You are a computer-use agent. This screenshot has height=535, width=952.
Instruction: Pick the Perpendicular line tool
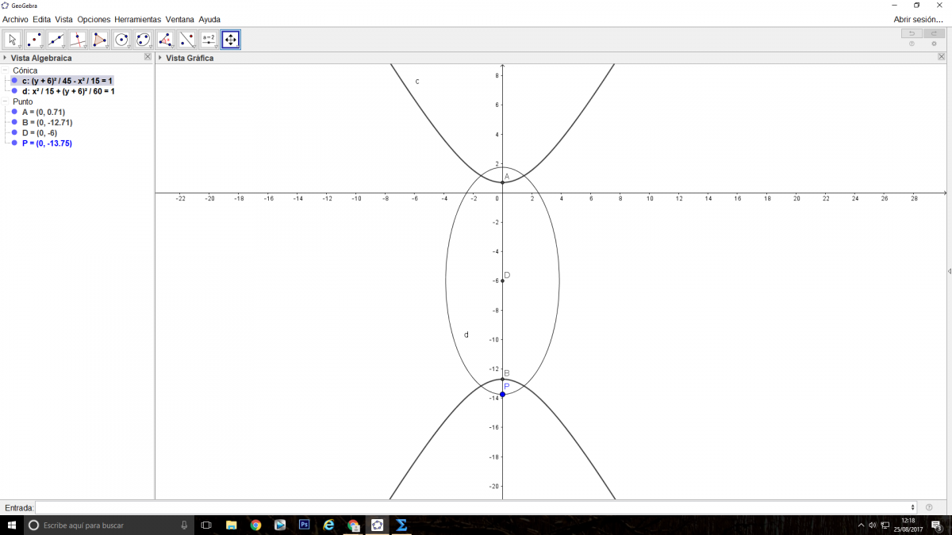pos(78,40)
